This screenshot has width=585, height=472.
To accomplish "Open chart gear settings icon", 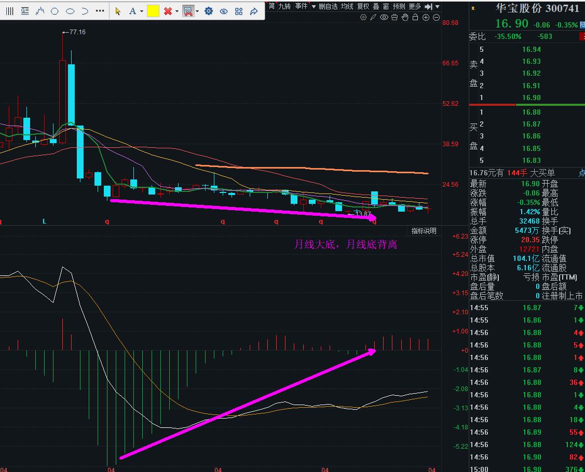I will tap(363, 17).
